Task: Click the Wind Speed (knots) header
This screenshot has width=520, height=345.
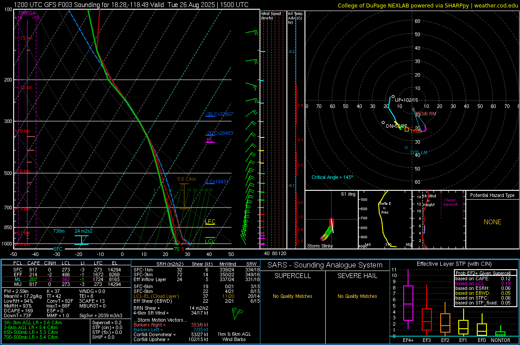Action: [x=271, y=15]
